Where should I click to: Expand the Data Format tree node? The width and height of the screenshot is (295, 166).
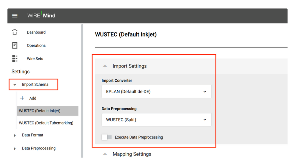point(15,136)
